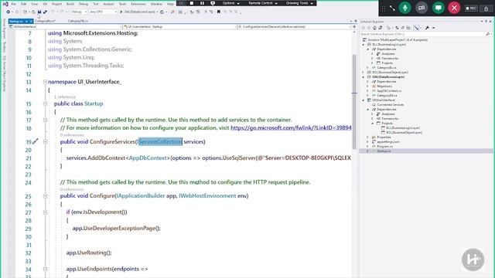Click the AppDbContext type on line 21
495x278 pixels.
pyautogui.click(x=148, y=158)
